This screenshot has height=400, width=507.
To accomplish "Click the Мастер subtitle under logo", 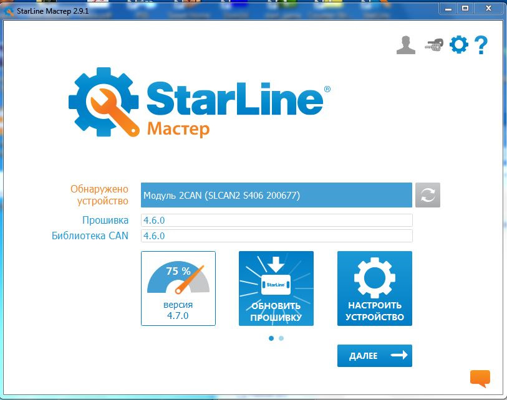I will point(178,129).
